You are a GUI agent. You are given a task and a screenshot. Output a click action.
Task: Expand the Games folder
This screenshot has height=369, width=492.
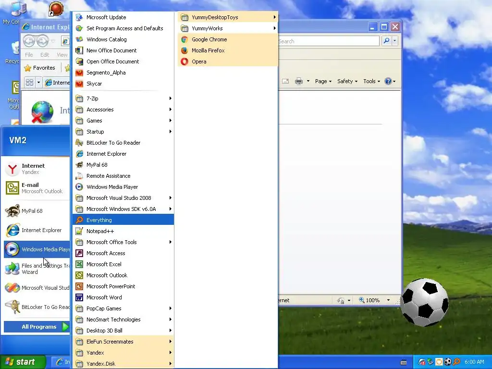click(x=123, y=121)
